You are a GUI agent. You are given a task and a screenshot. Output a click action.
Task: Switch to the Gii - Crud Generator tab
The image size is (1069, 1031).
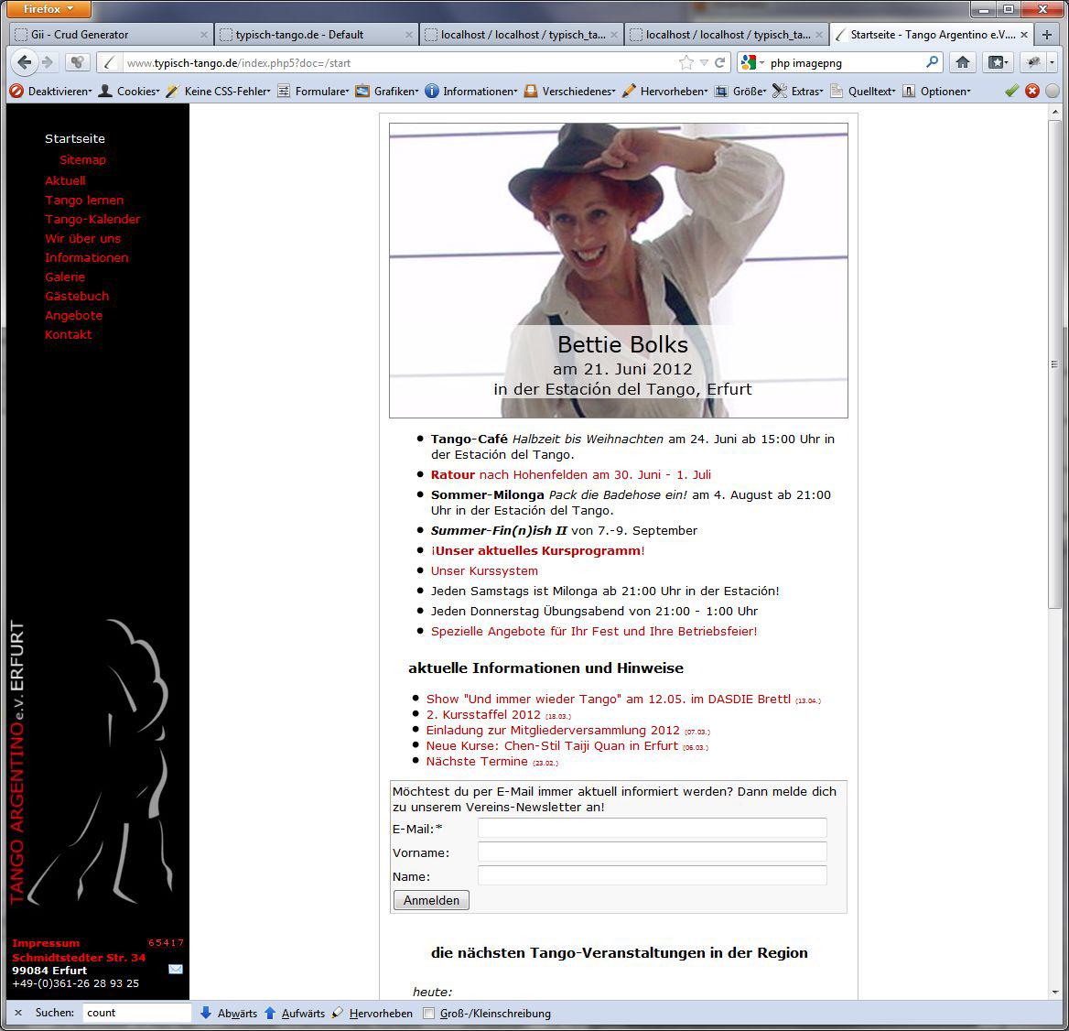pyautogui.click(x=110, y=35)
